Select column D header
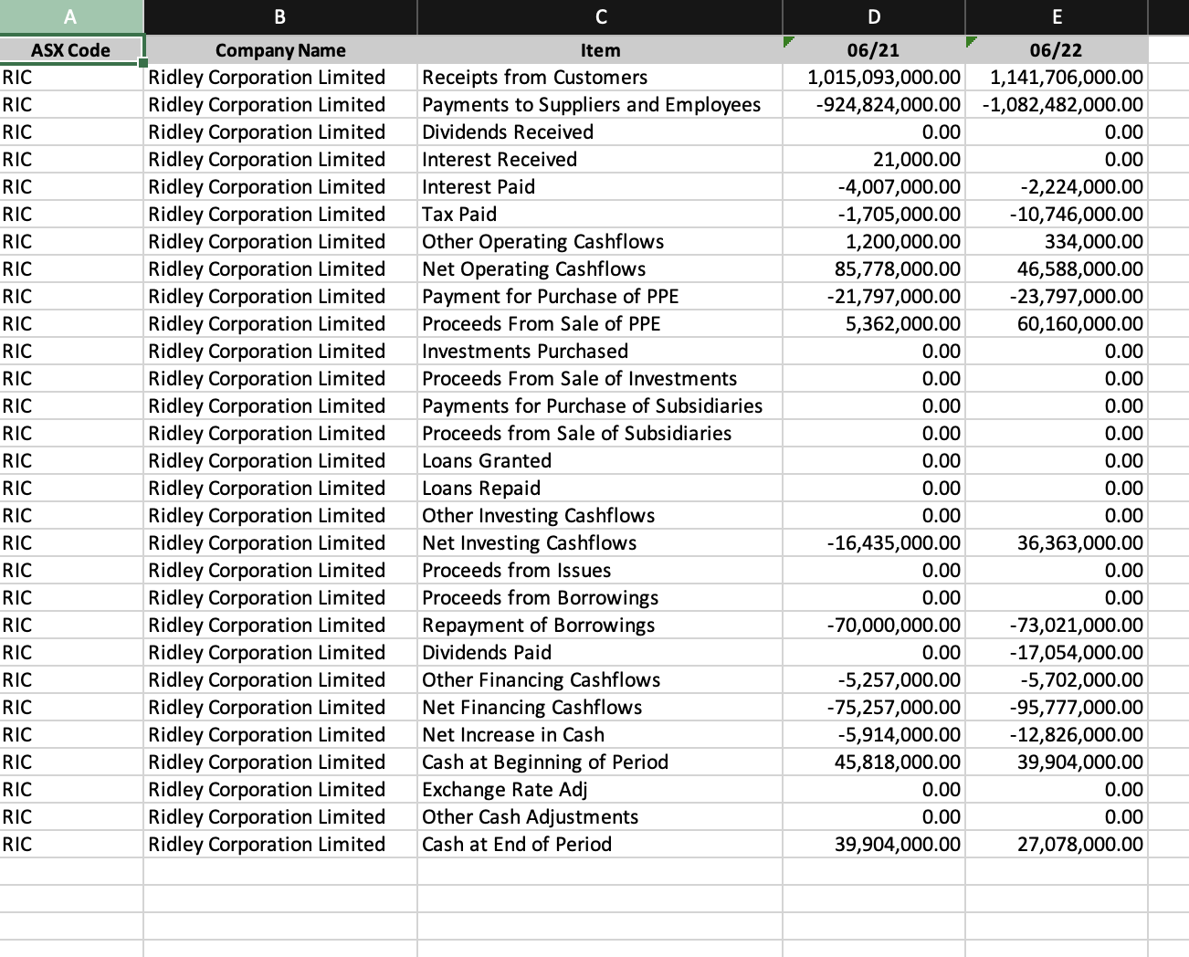Viewport: 1189px width, 957px height. coord(873,16)
